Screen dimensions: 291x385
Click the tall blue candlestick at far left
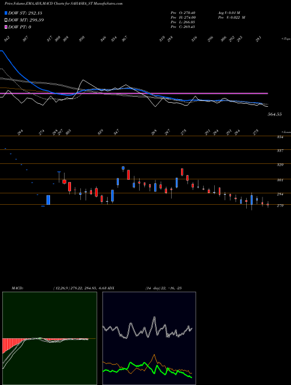[x=48, y=200]
